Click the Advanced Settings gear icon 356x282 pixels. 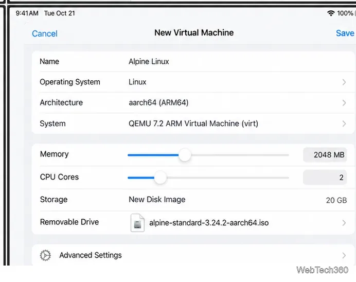[45, 255]
